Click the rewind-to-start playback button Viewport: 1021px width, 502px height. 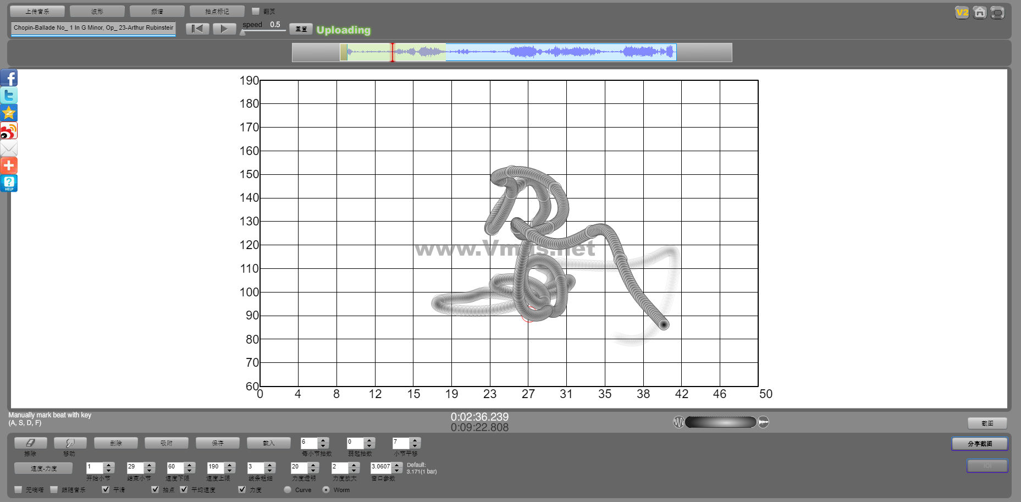tap(197, 29)
